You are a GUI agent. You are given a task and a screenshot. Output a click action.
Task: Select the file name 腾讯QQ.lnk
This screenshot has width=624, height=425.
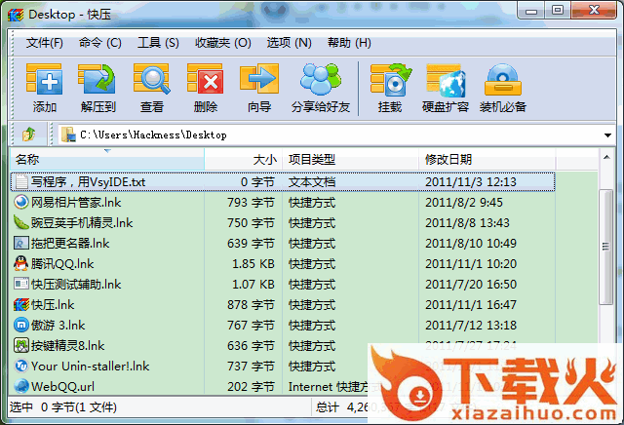point(62,263)
